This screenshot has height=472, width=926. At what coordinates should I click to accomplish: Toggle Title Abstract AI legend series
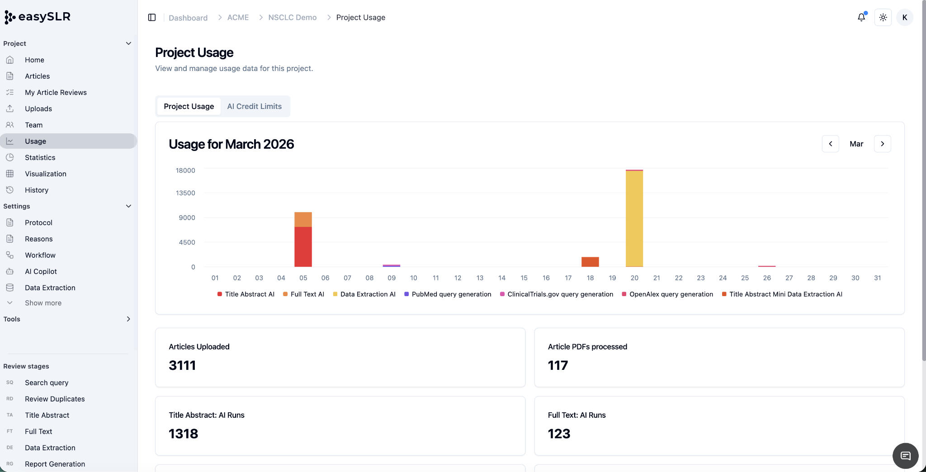coord(246,294)
